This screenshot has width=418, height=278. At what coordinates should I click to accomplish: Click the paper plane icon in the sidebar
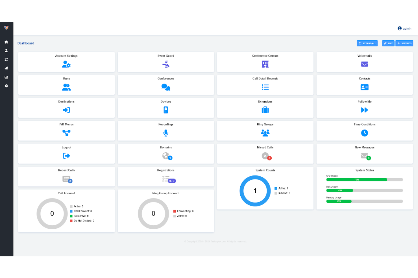pyautogui.click(x=6, y=68)
